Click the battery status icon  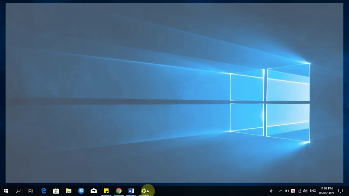(x=287, y=191)
